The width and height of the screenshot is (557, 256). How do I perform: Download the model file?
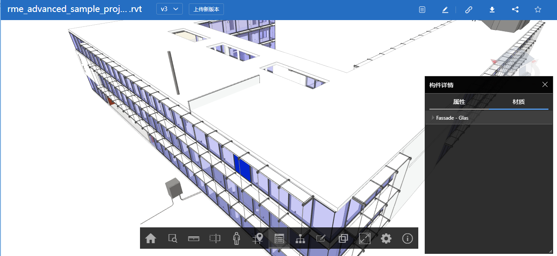[492, 9]
